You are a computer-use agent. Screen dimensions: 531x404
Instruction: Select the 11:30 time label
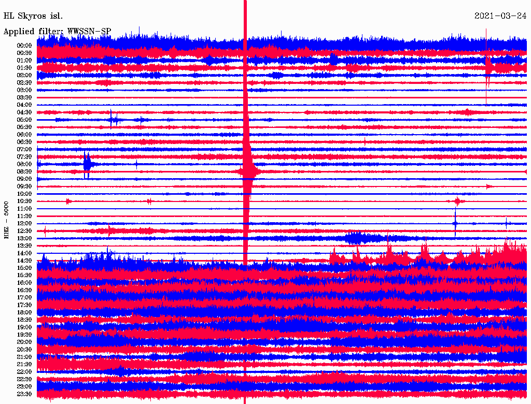pyautogui.click(x=24, y=216)
